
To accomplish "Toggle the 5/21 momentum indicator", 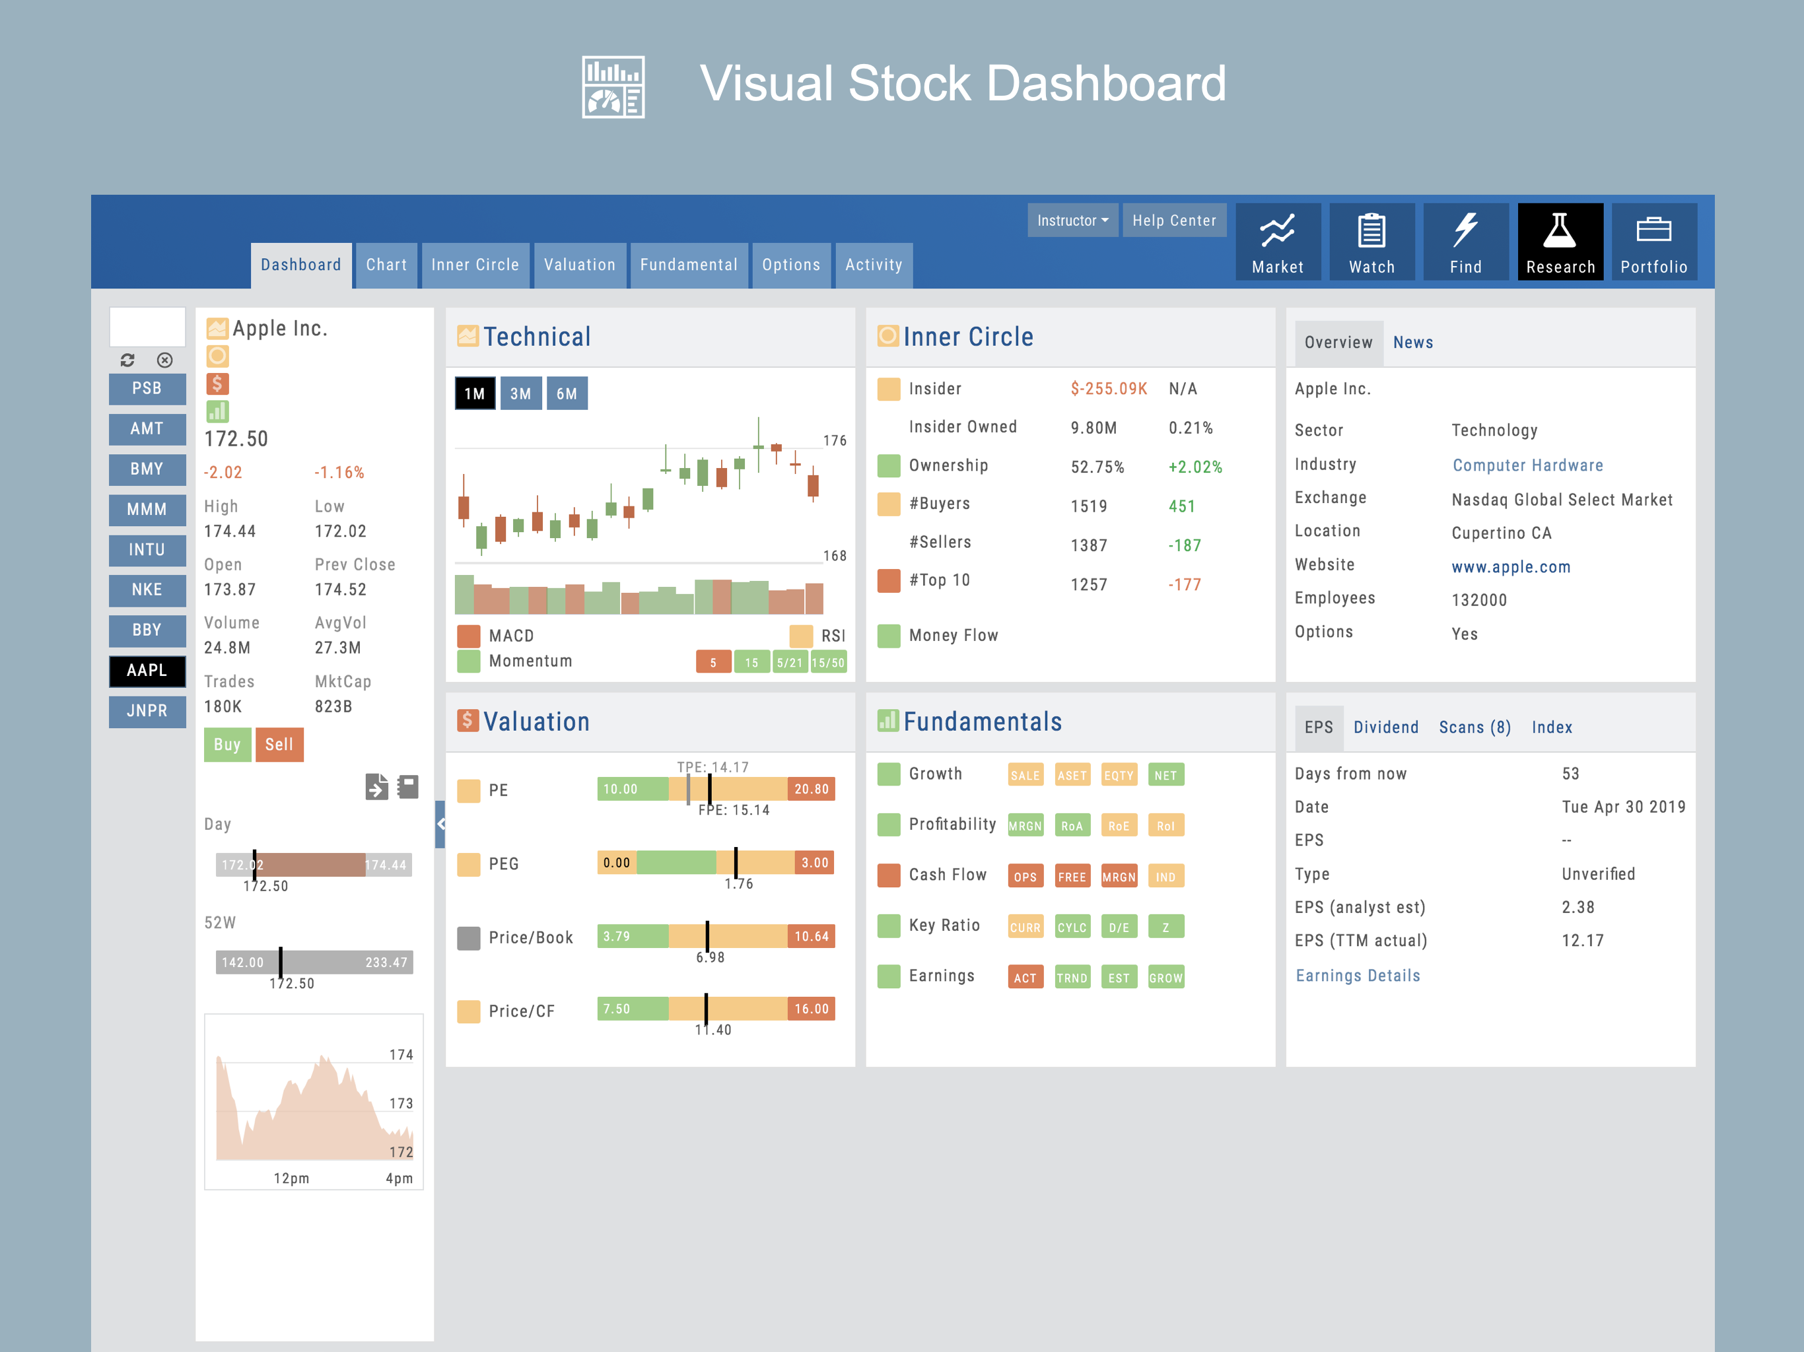I will click(x=790, y=662).
